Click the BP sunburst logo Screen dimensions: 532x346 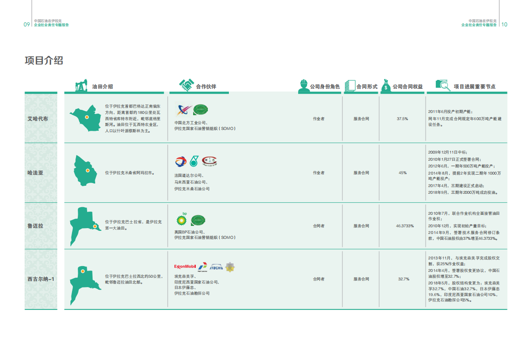(182, 219)
